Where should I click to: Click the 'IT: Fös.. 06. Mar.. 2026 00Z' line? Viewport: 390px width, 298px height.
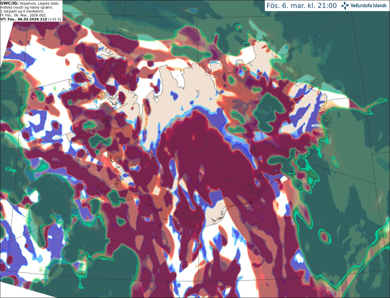pyautogui.click(x=23, y=15)
